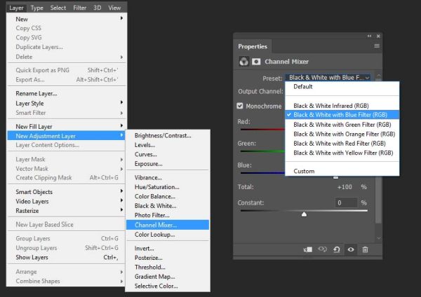This screenshot has width=421, height=297.
Task: Click the Constant percentage input field
Action: point(346,202)
